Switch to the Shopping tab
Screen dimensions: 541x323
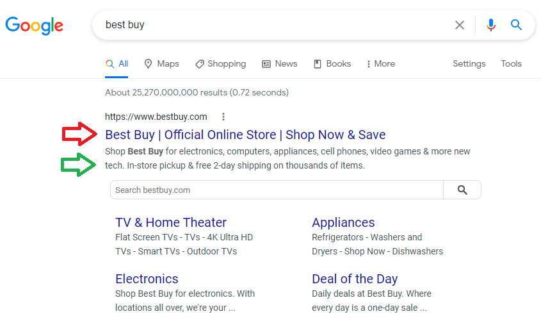(220, 64)
